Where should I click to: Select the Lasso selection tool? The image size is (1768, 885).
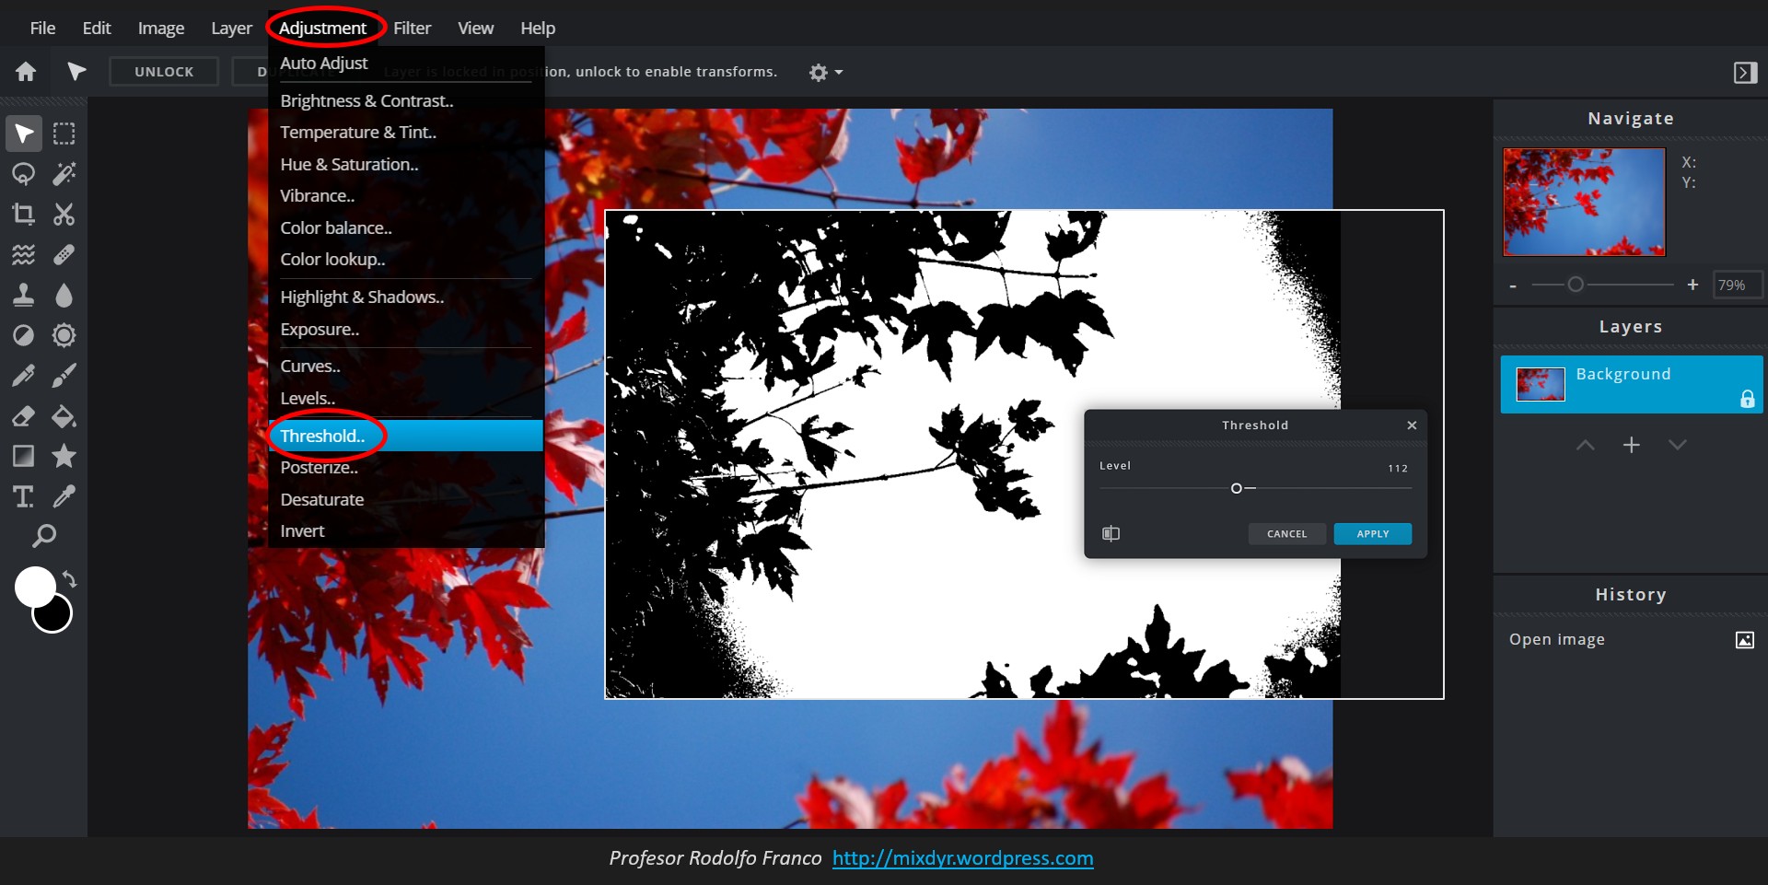tap(23, 174)
